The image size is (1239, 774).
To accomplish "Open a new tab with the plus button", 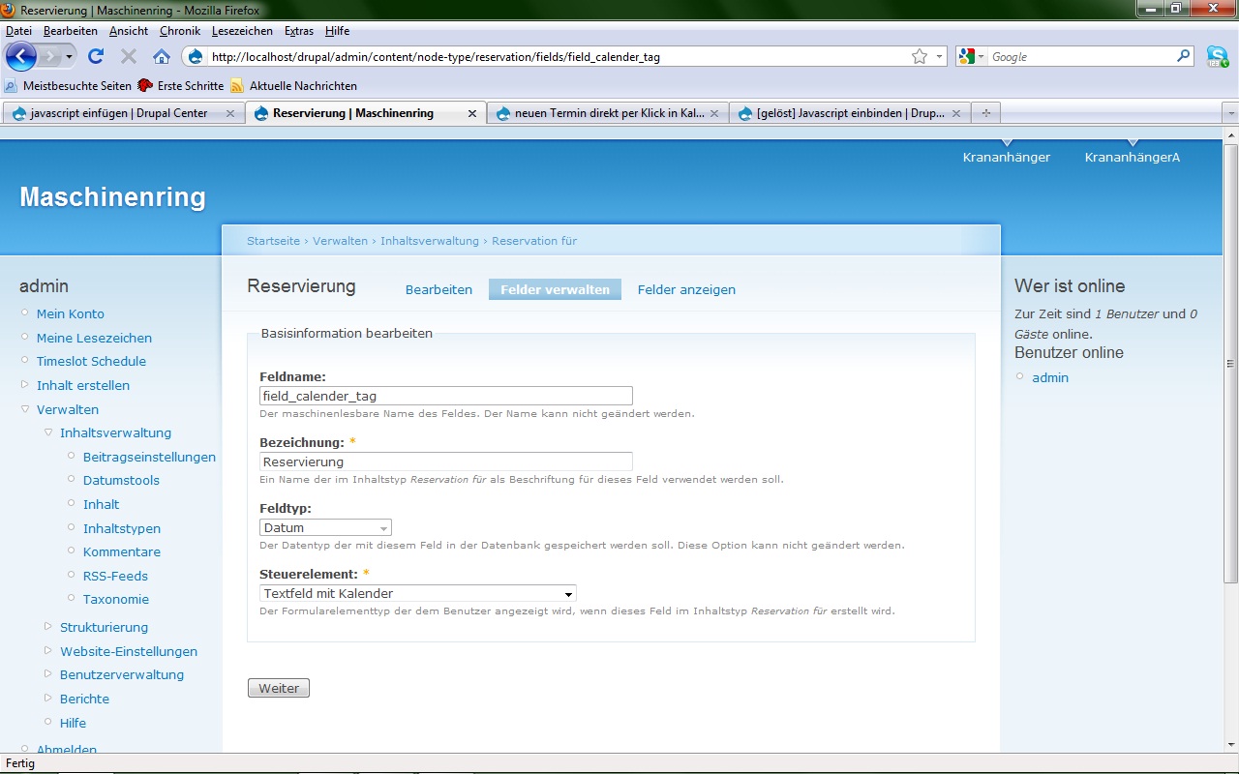I will (x=986, y=113).
